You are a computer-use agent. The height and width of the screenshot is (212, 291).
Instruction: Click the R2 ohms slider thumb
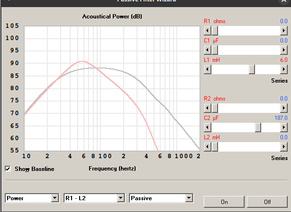(x=215, y=108)
